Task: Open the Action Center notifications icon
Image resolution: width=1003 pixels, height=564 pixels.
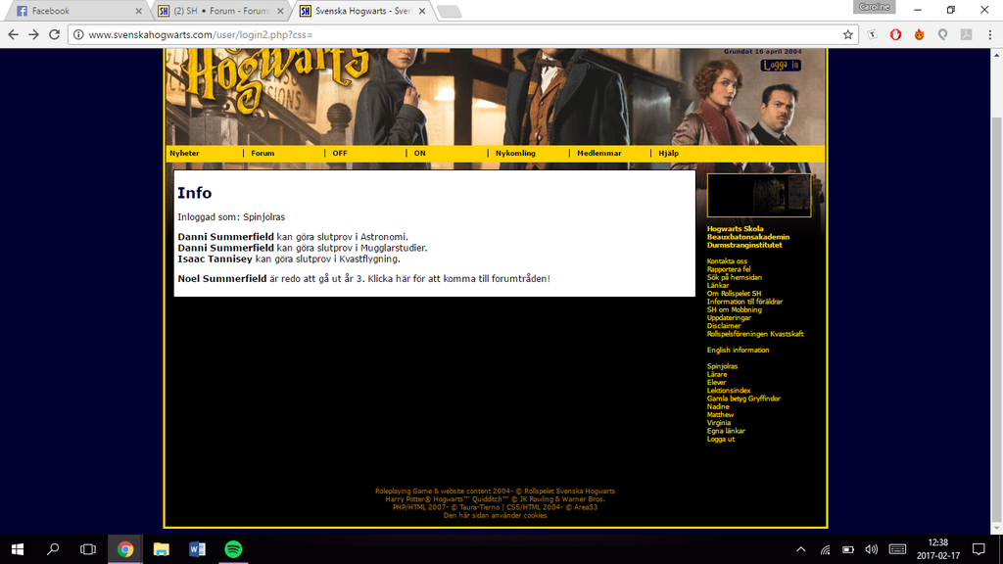Action: (979, 549)
